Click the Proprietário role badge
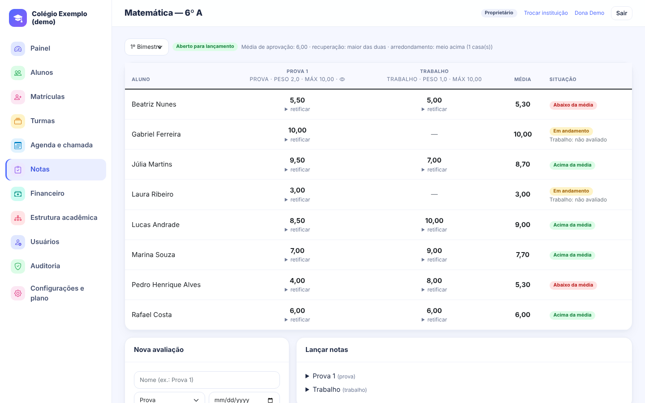645x403 pixels. click(499, 13)
